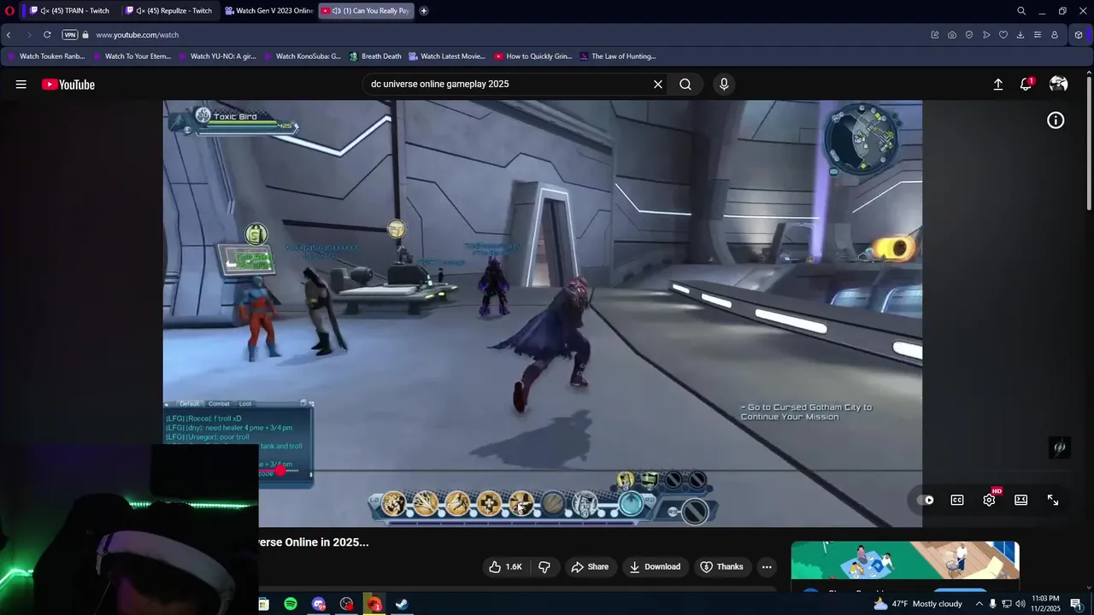Click the Download button under video
This screenshot has height=615, width=1094.
click(655, 567)
